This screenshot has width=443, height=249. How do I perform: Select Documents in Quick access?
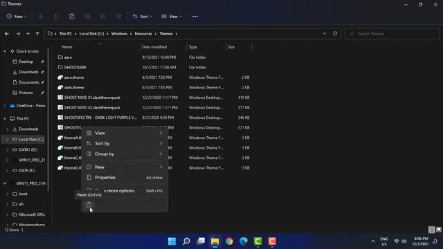[29, 82]
